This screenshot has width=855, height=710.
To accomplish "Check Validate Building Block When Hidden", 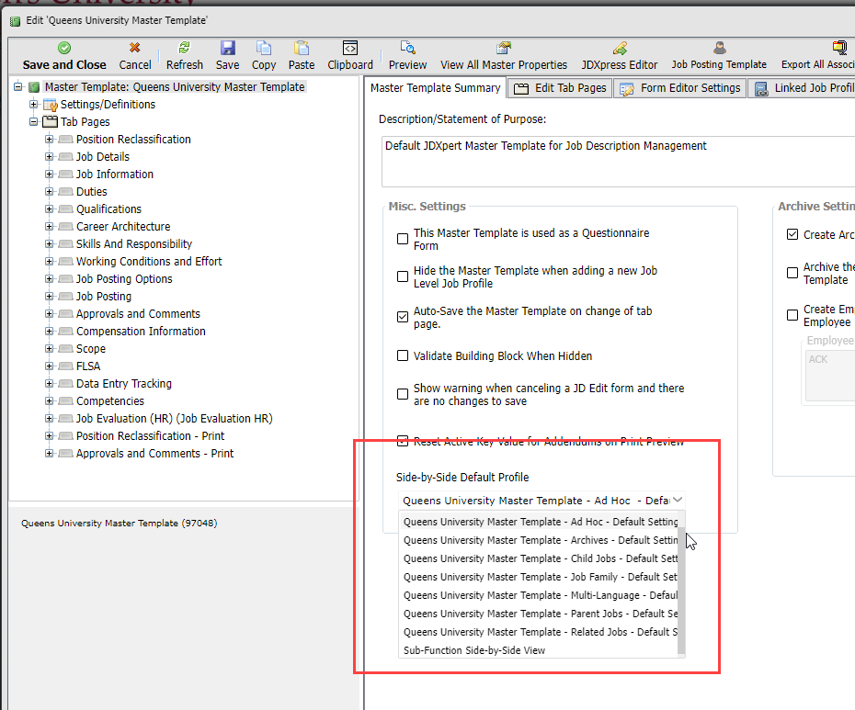I will pyautogui.click(x=403, y=356).
